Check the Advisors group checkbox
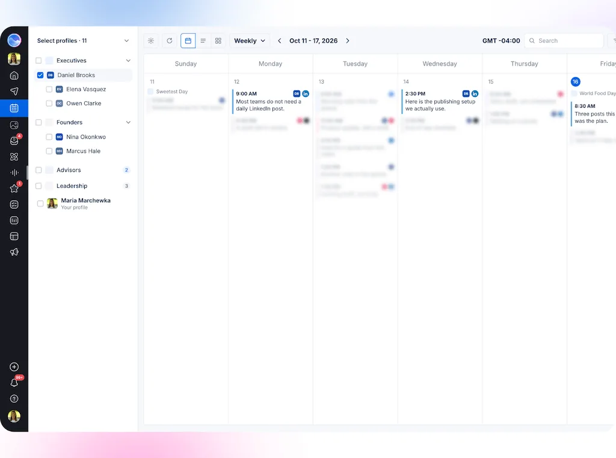616x458 pixels. coord(38,170)
